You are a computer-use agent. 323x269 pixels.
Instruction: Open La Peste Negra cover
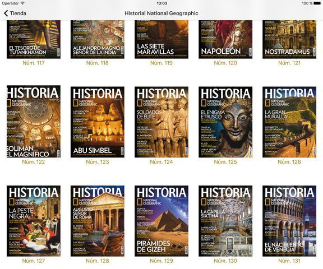(x=34, y=221)
